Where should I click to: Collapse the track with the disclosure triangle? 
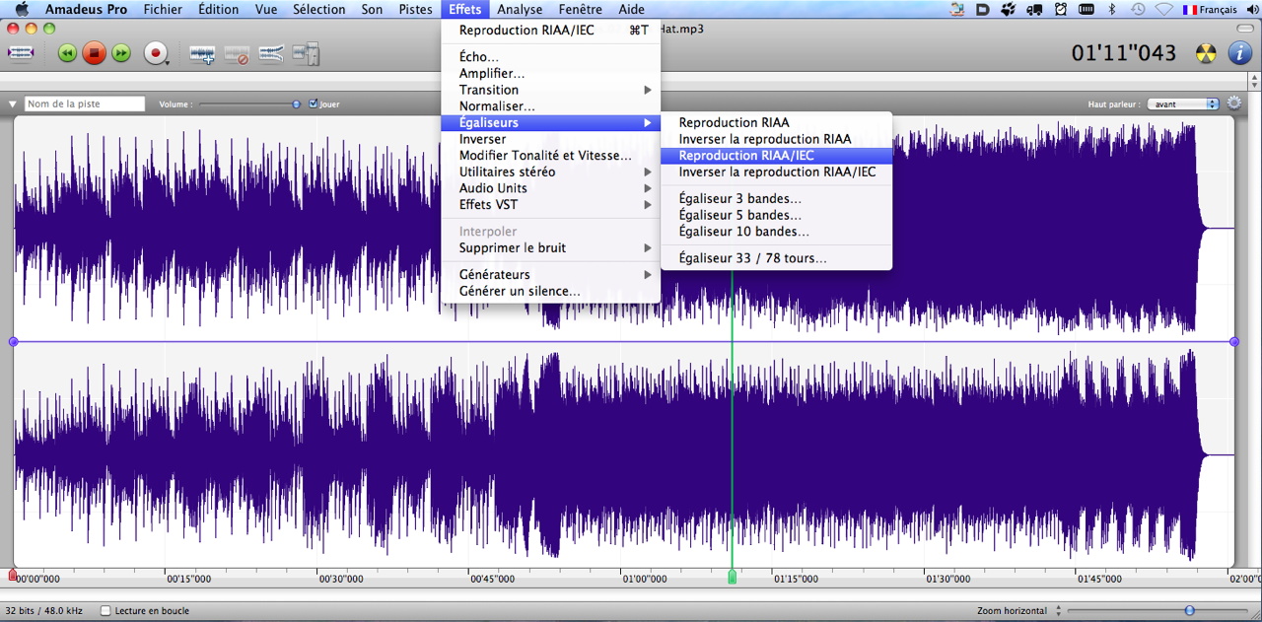(13, 104)
